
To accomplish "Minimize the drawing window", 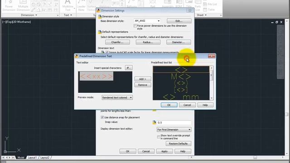I will (272, 22).
